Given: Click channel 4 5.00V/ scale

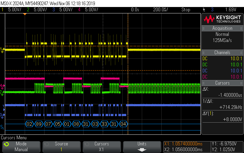Looking at the screenshot, I should coord(91,10).
